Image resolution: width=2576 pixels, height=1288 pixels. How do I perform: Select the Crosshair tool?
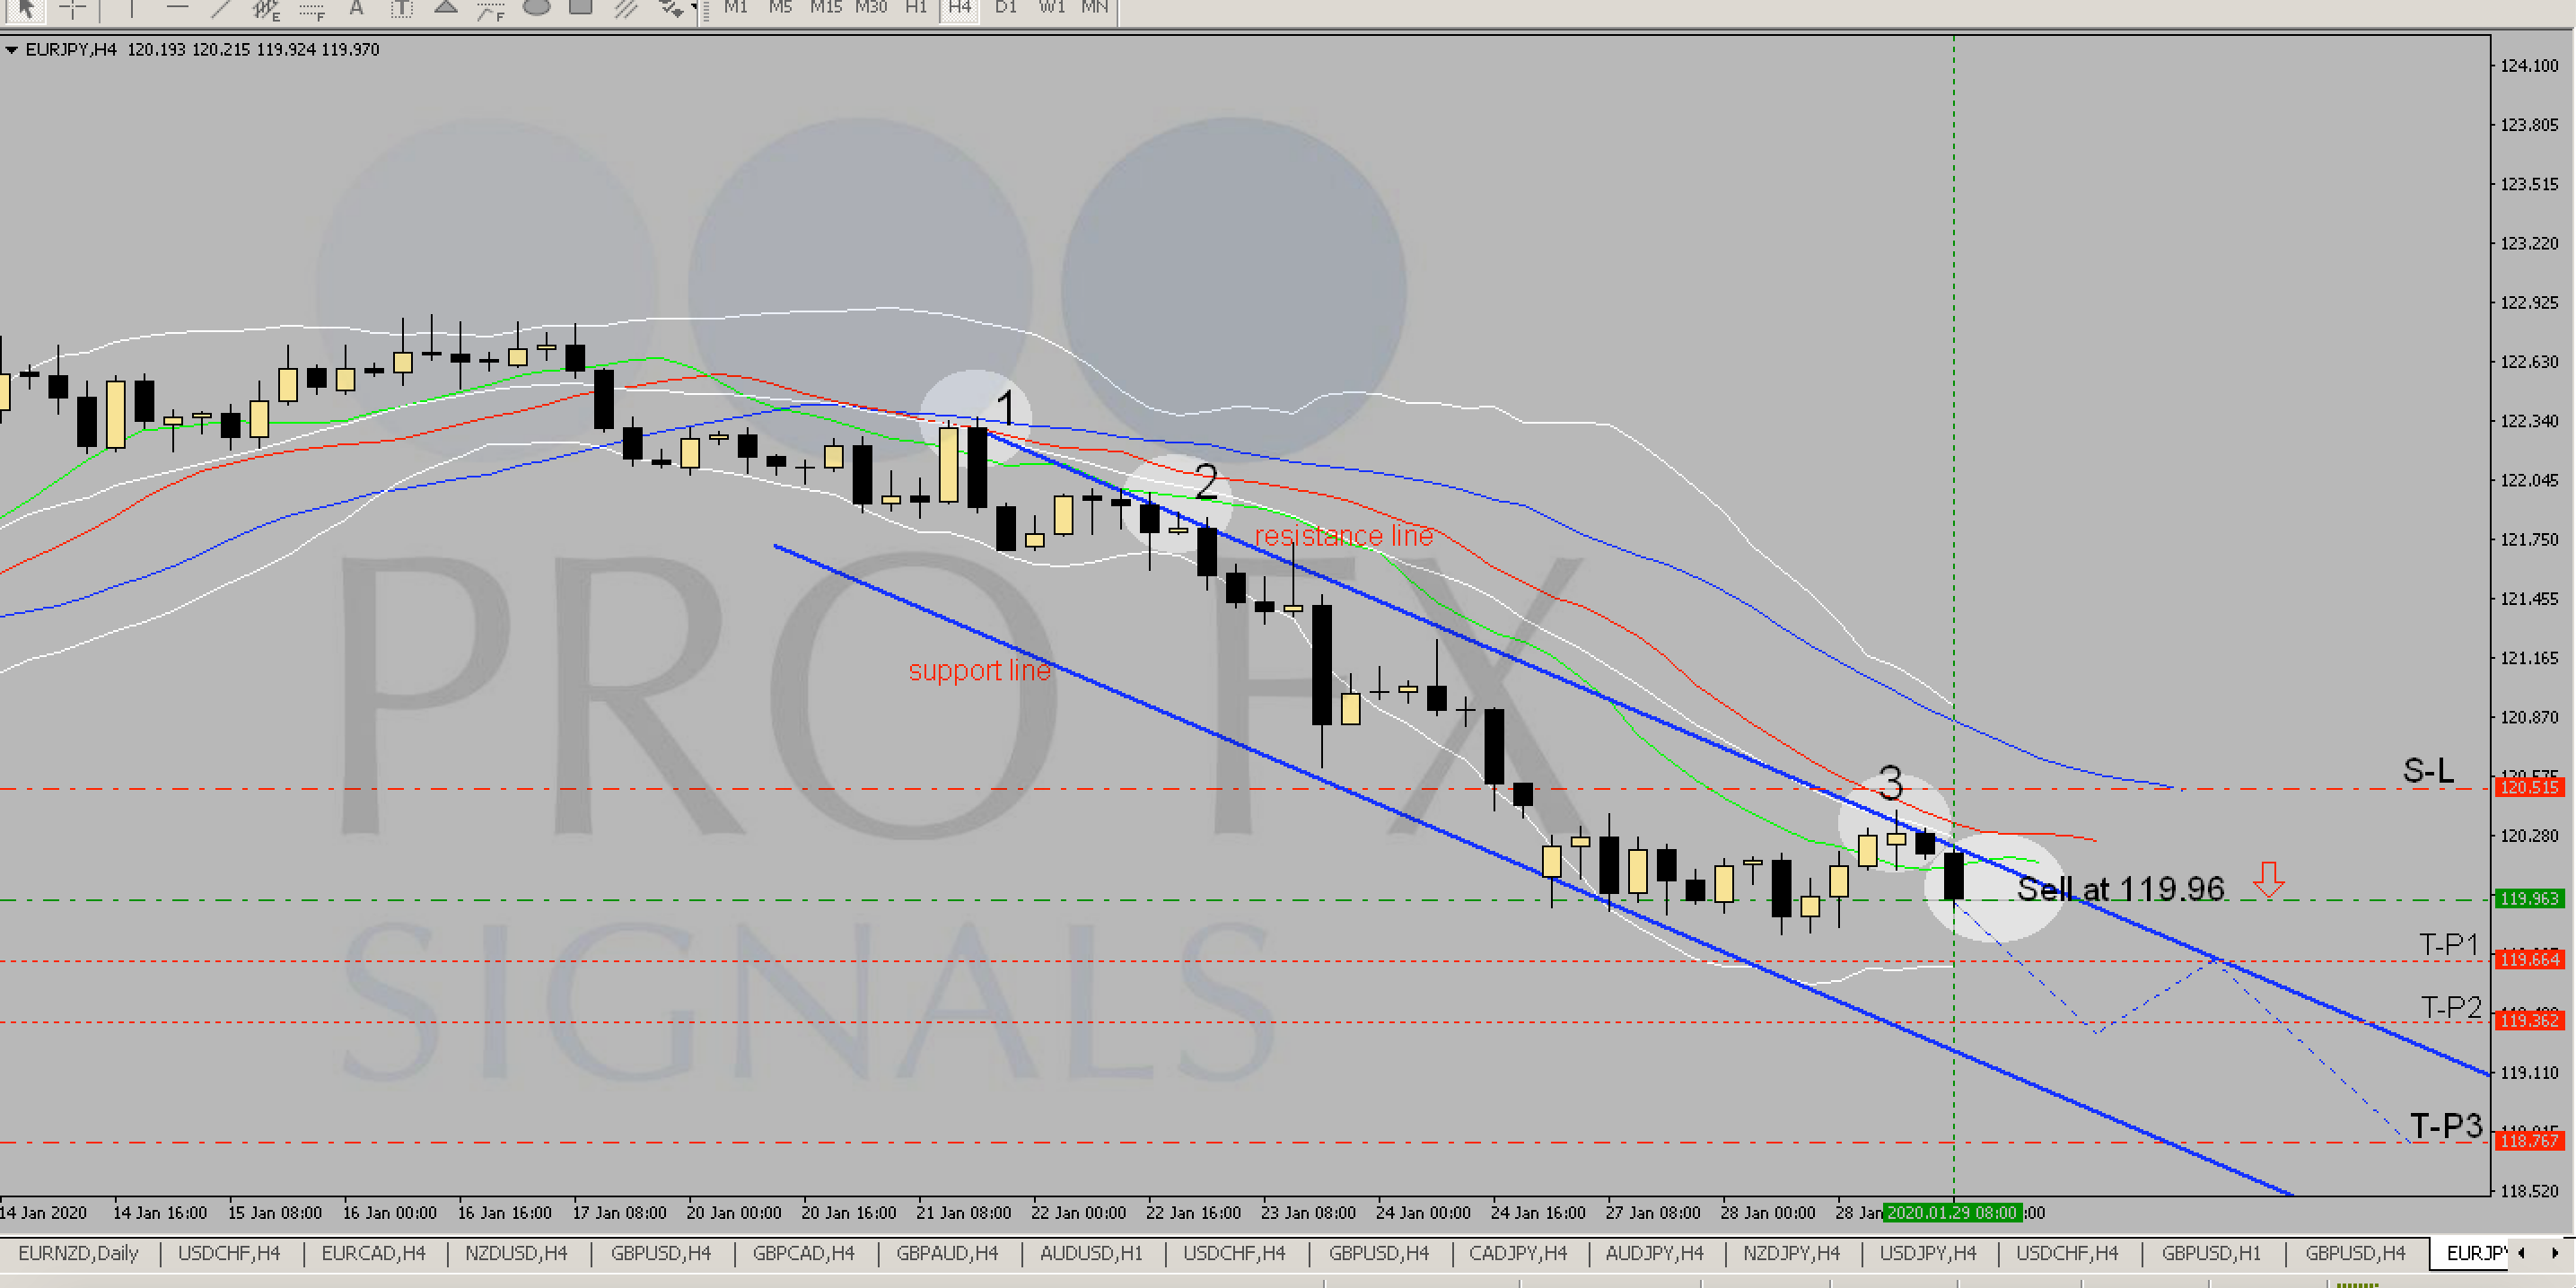pyautogui.click(x=72, y=9)
